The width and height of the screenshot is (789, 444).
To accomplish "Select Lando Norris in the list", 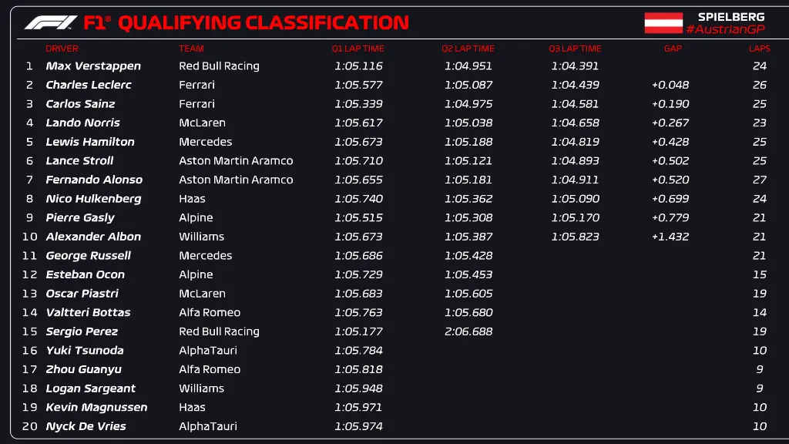I will coord(82,123).
